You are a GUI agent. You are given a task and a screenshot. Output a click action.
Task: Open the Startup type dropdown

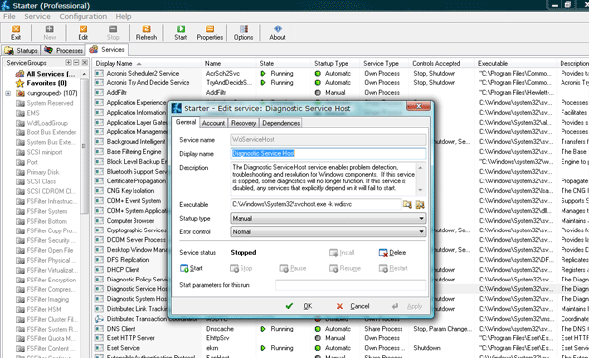click(x=328, y=218)
